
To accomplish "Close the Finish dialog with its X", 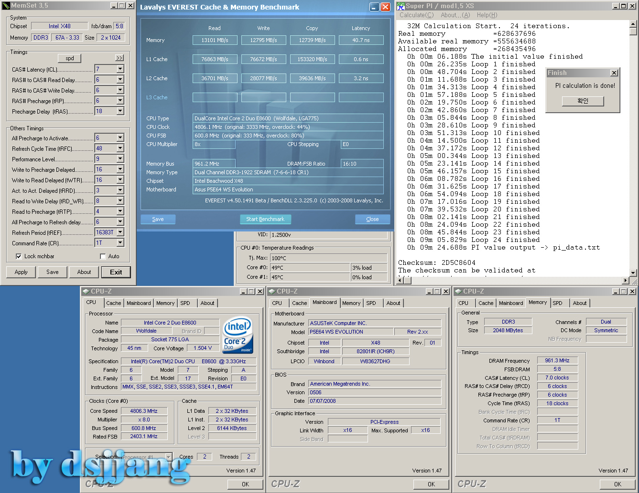I will coord(614,73).
